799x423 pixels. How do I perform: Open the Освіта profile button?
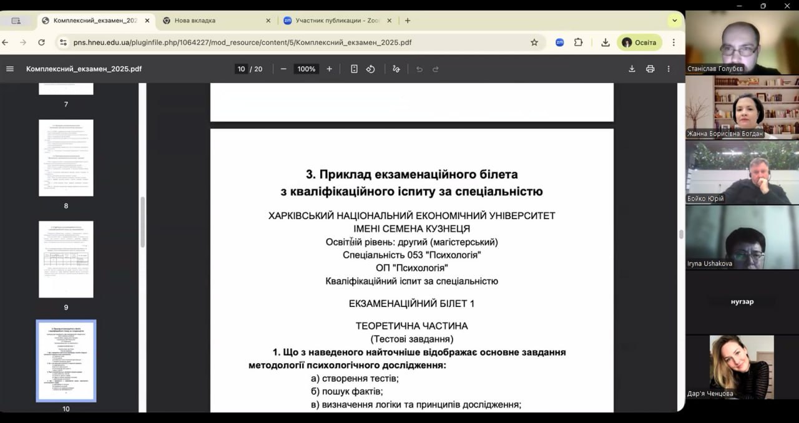click(x=639, y=42)
